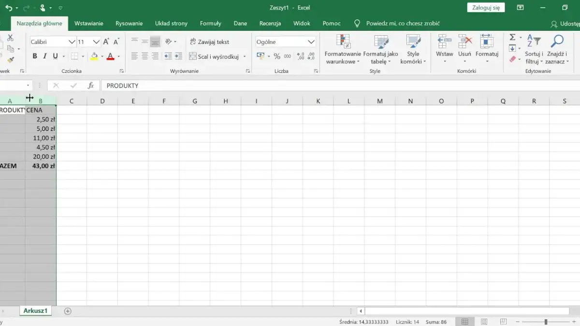
Task: Click the AutoSum sigma icon
Action: (512, 38)
